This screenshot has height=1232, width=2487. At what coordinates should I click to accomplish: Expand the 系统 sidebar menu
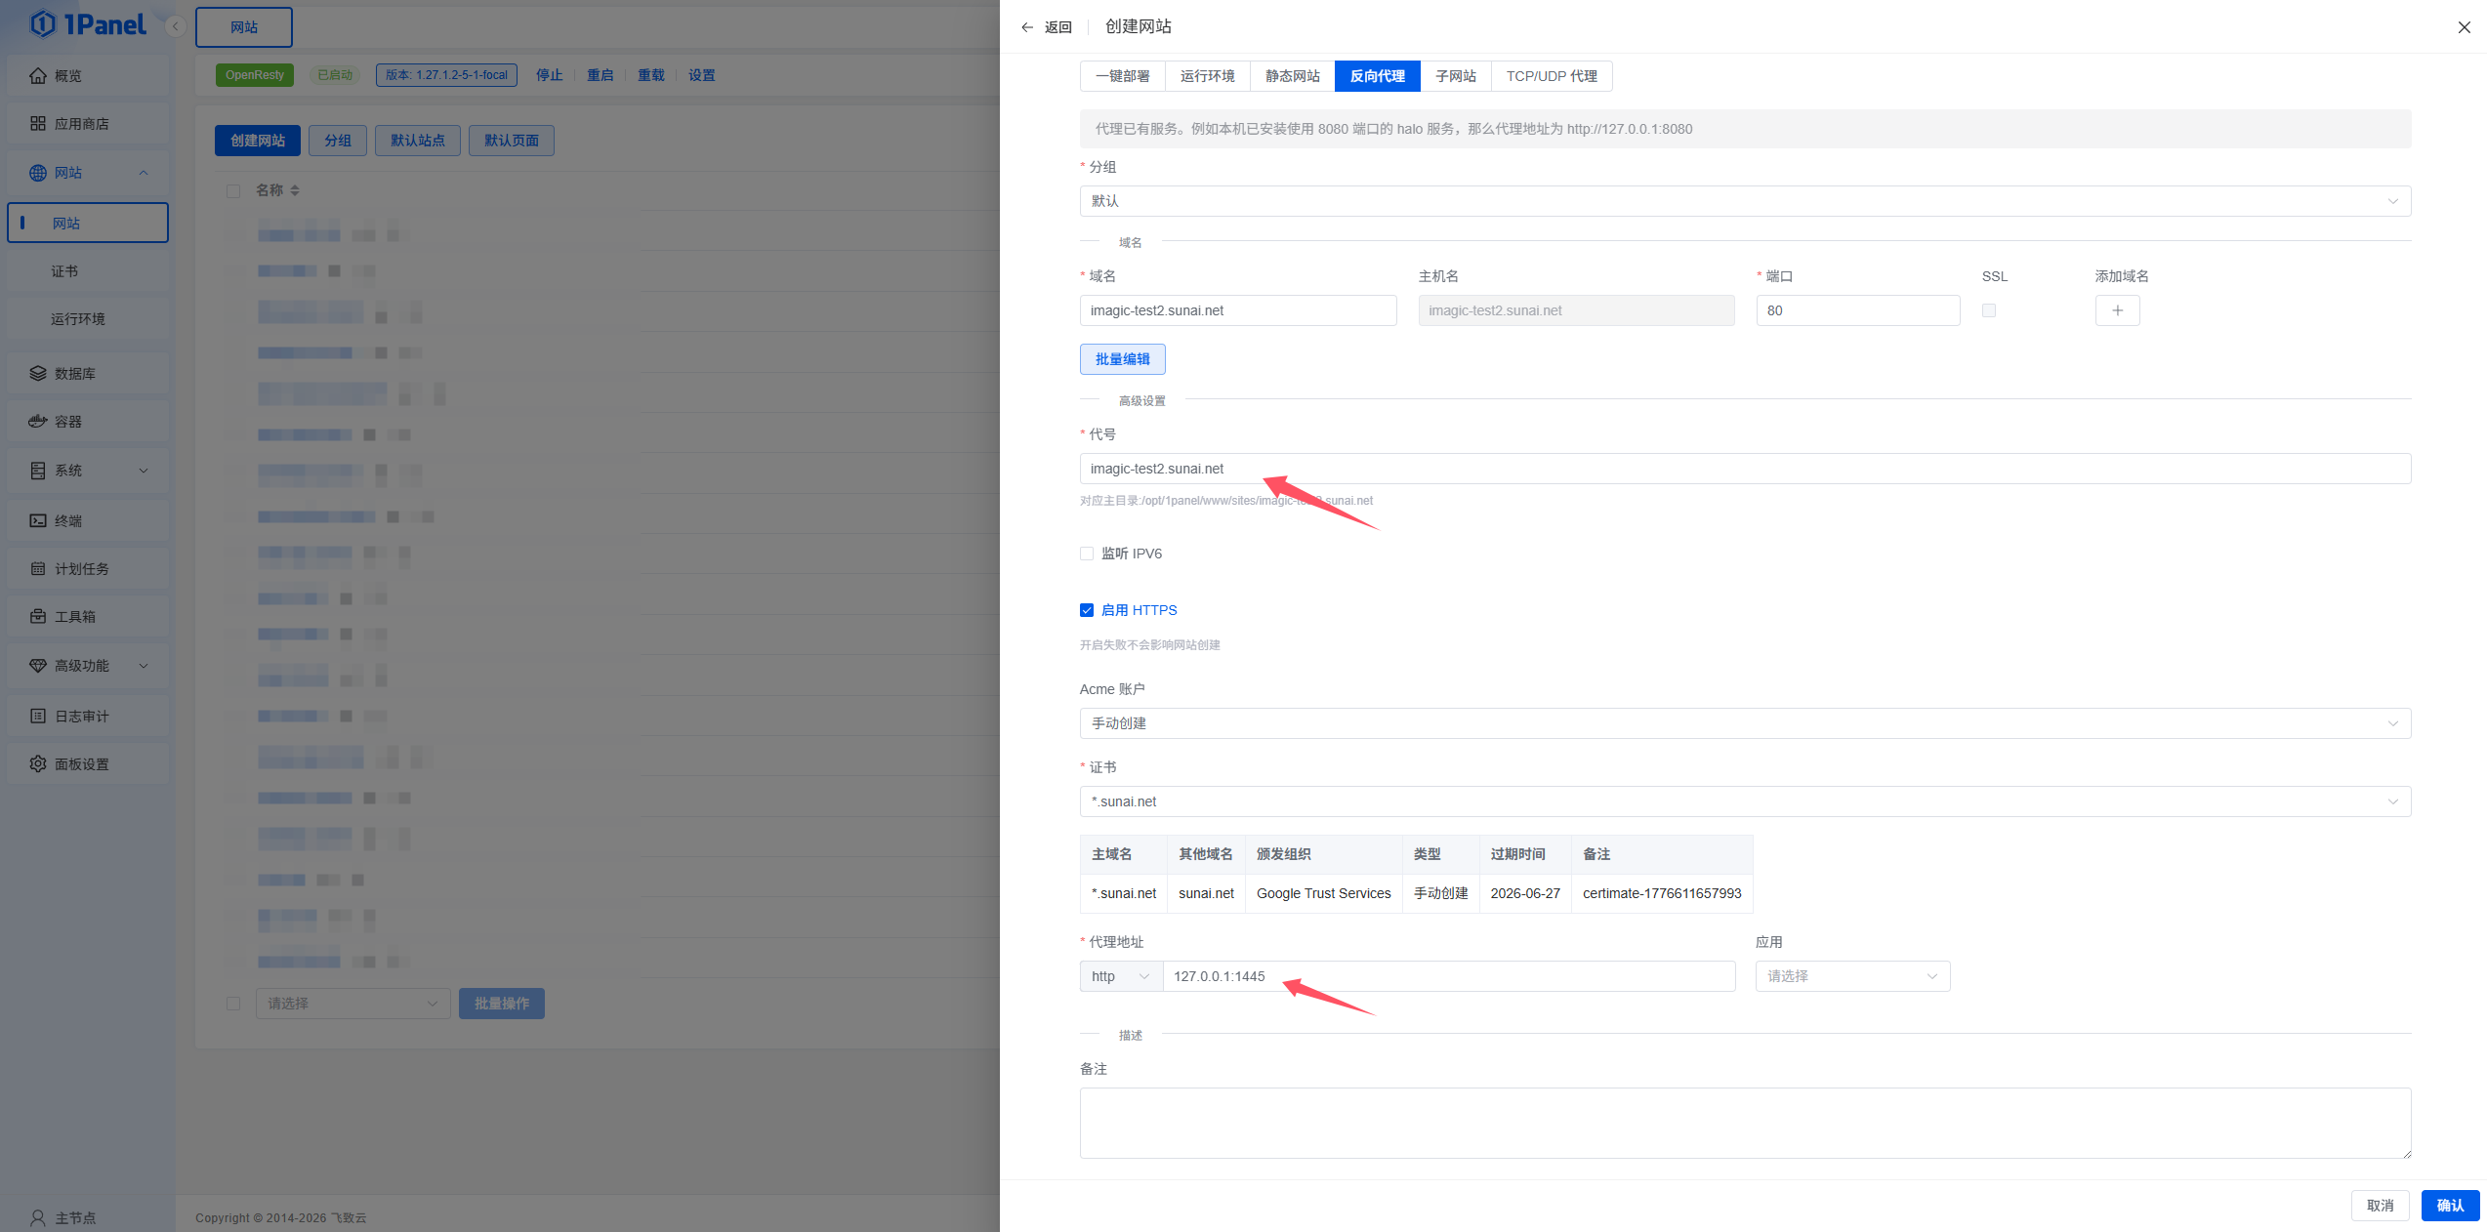click(88, 471)
